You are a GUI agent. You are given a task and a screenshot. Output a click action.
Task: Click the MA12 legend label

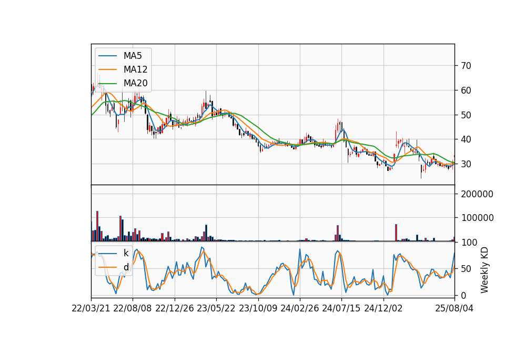(x=135, y=69)
